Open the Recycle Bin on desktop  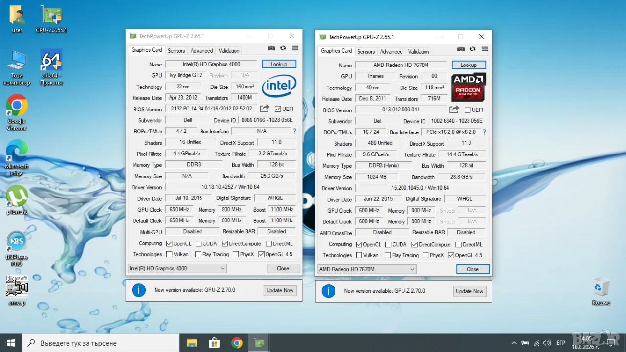tap(601, 291)
